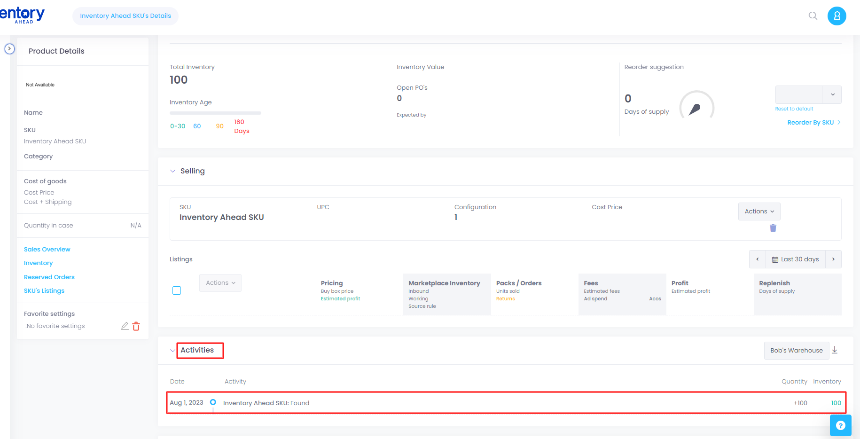860x439 pixels.
Task: Click the Marketplace Inventory column header
Action: point(444,283)
